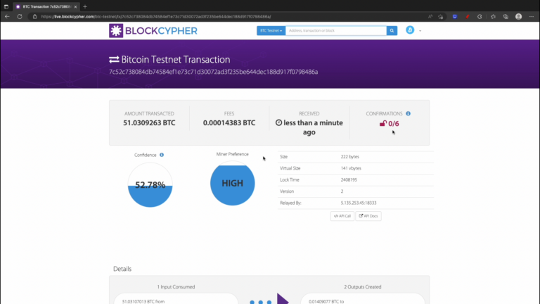
Task: Click the 2408195 lock time value
Action: click(349, 179)
